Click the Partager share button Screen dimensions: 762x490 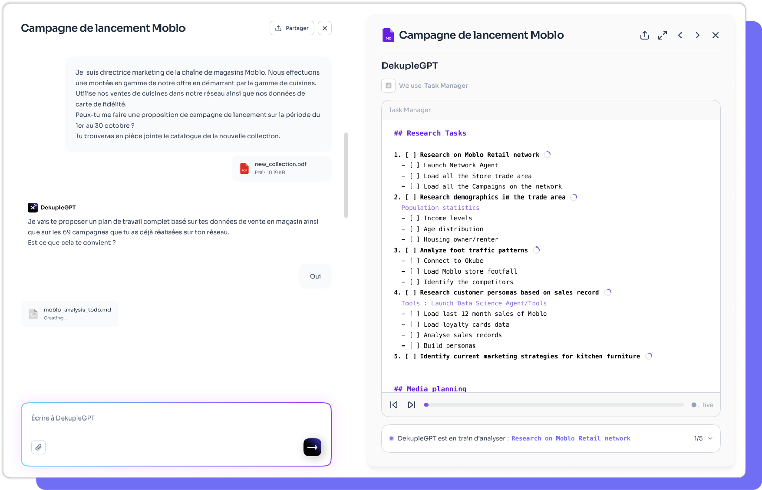292,28
